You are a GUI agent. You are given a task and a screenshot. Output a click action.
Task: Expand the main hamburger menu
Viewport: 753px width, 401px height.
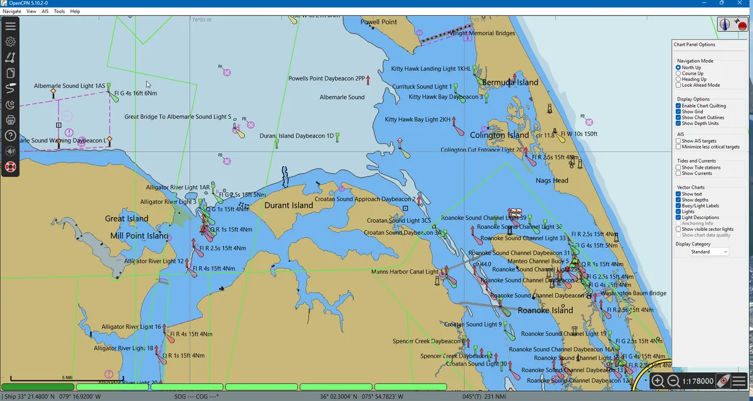point(10,26)
